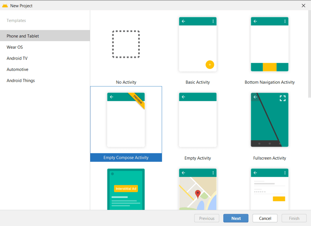The width and height of the screenshot is (311, 226).
Task: Click the back arrow on Bottom Navigation Activity preview
Action: pyautogui.click(x=255, y=21)
